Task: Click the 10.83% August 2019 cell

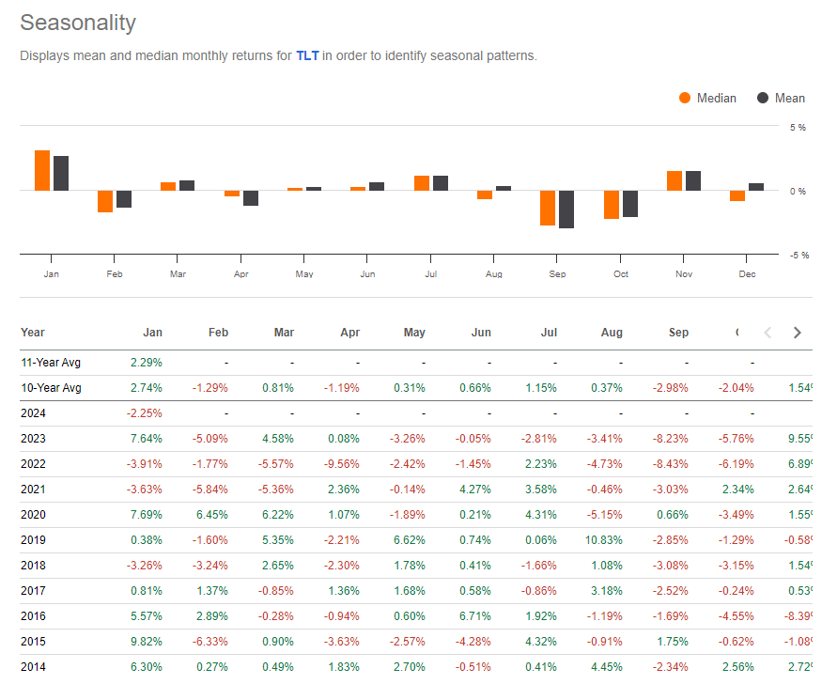Action: [606, 539]
